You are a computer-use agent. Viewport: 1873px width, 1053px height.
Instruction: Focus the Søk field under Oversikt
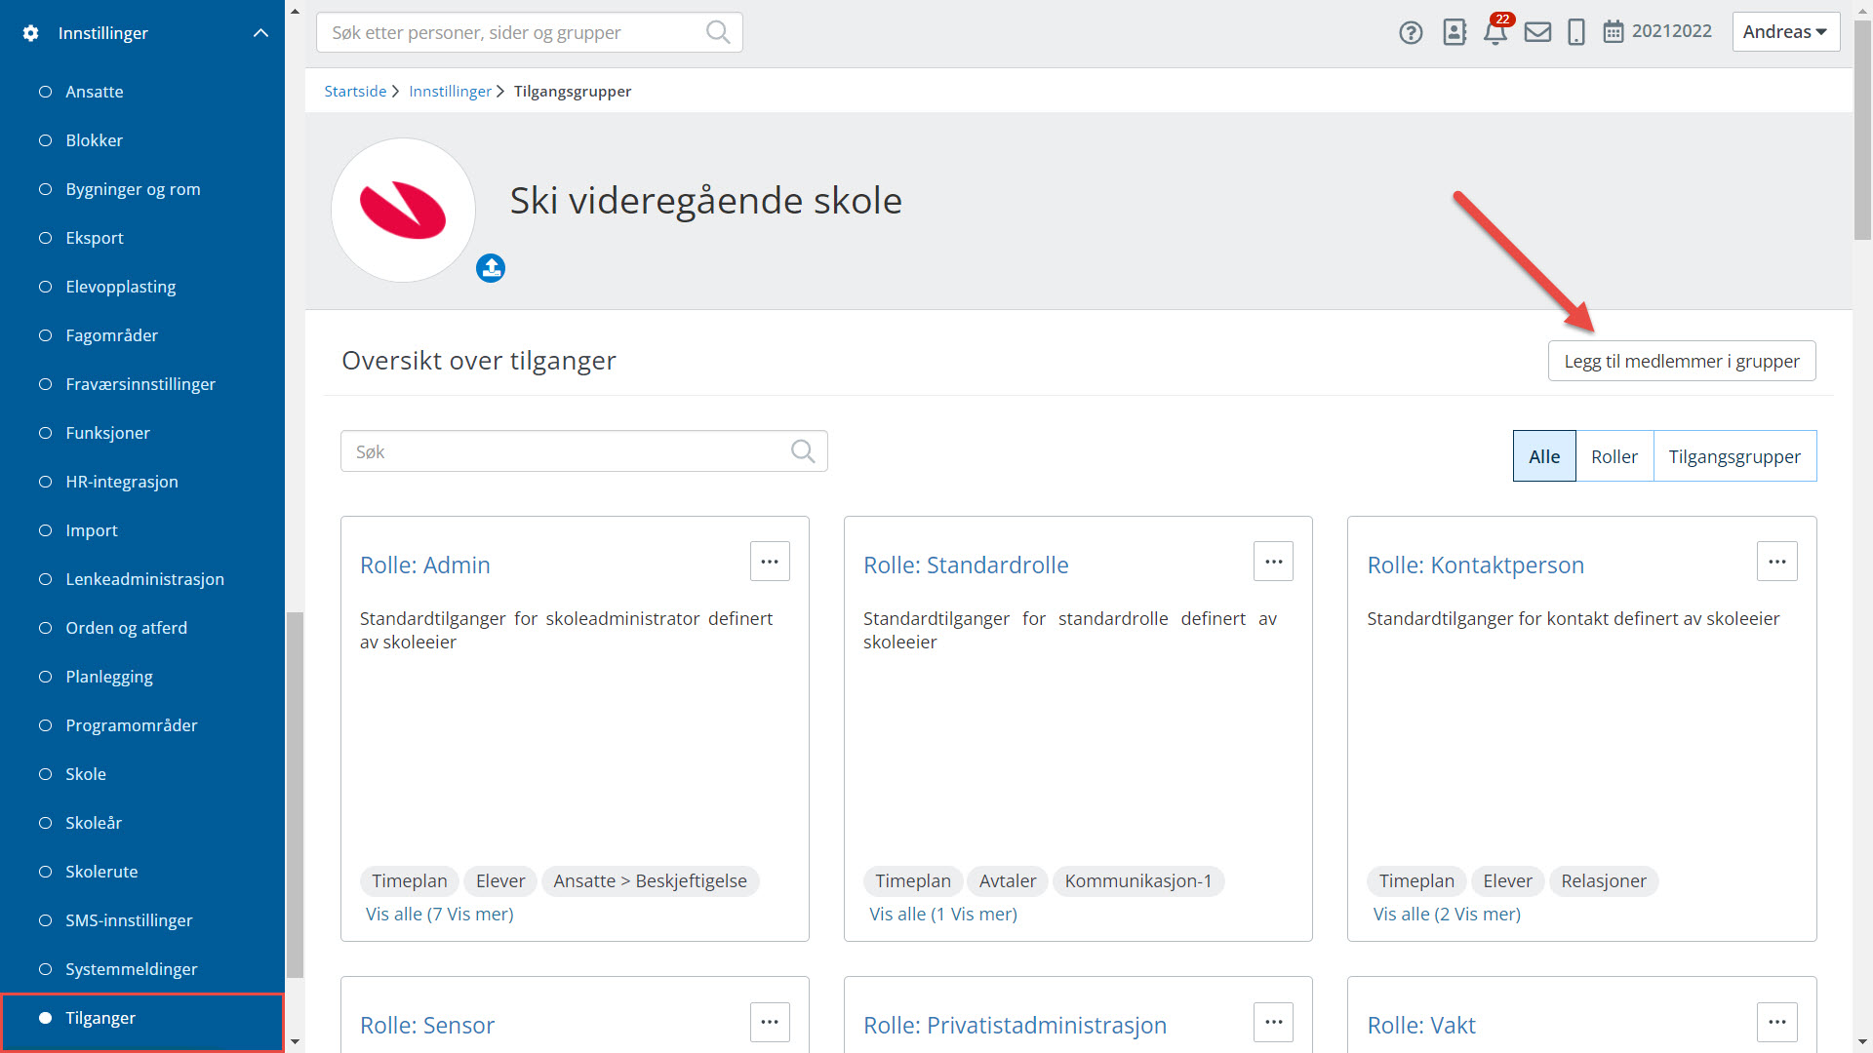coord(584,451)
